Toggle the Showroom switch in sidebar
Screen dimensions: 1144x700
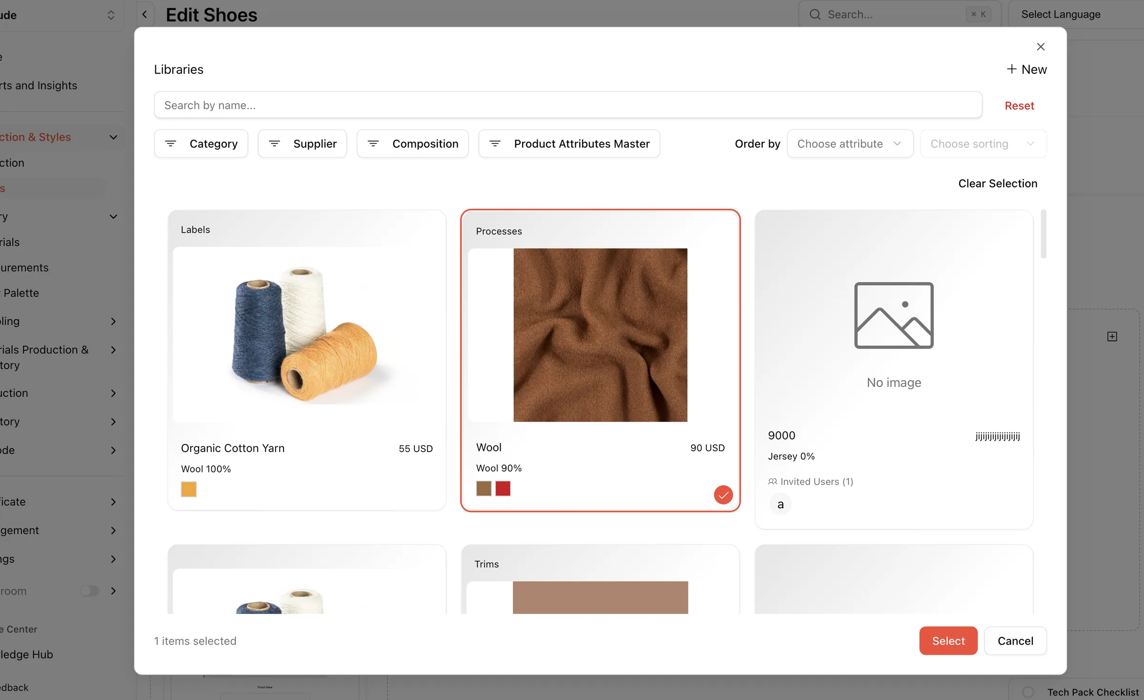pyautogui.click(x=89, y=591)
